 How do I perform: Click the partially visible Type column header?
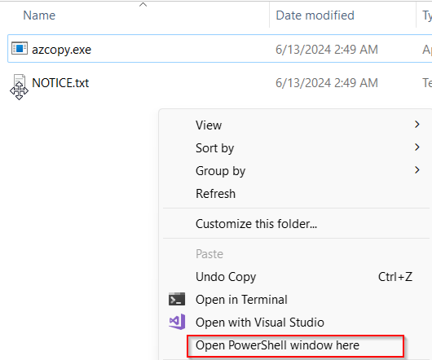pyautogui.click(x=427, y=15)
